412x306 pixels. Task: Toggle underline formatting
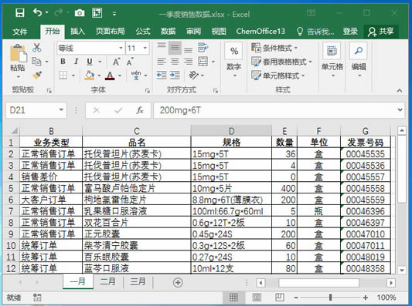click(90, 62)
